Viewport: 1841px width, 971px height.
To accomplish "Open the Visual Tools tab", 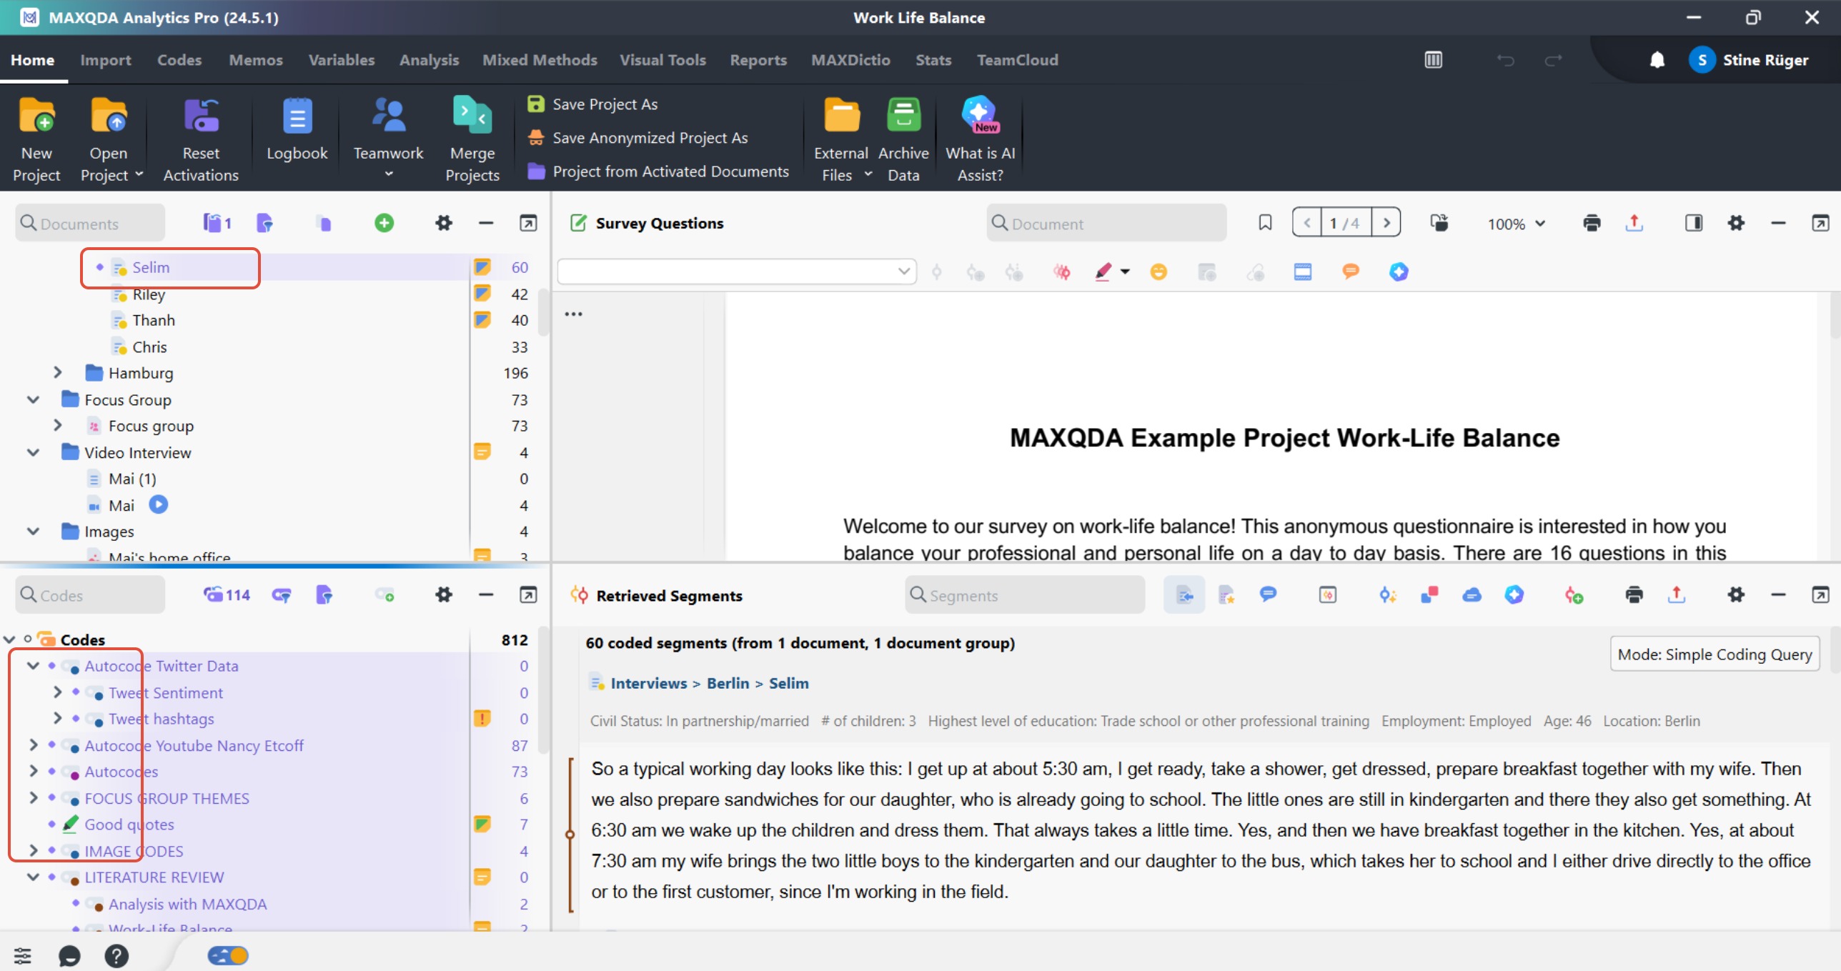I will coord(663,60).
